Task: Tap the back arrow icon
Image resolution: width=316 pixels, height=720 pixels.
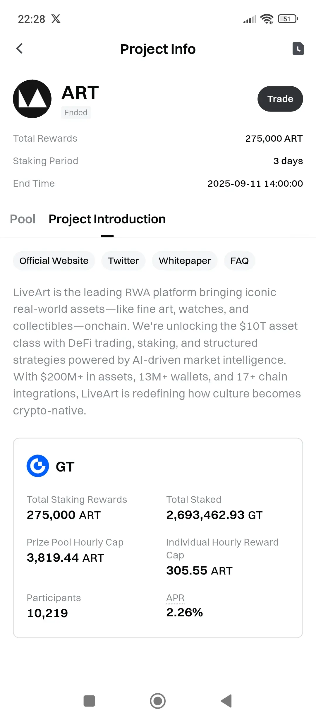Action: 19,49
